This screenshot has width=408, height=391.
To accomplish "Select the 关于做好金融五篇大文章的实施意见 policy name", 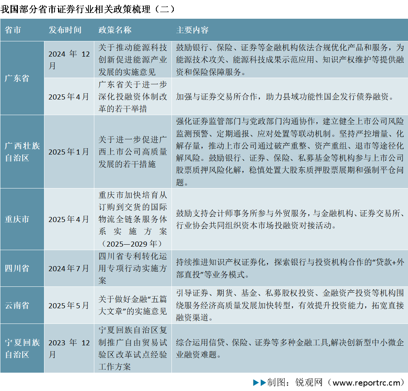I will 133,305.
